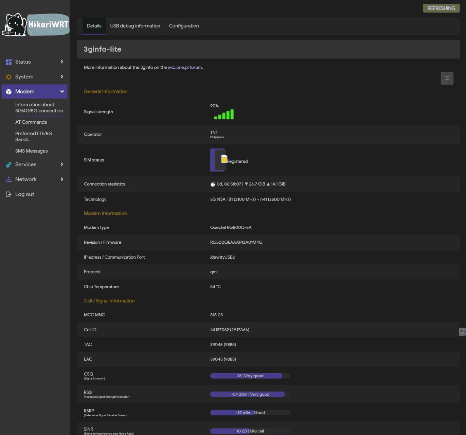Click the LAC row 39045 (9885) value
Image resolution: width=466 pixels, height=435 pixels.
click(x=223, y=359)
